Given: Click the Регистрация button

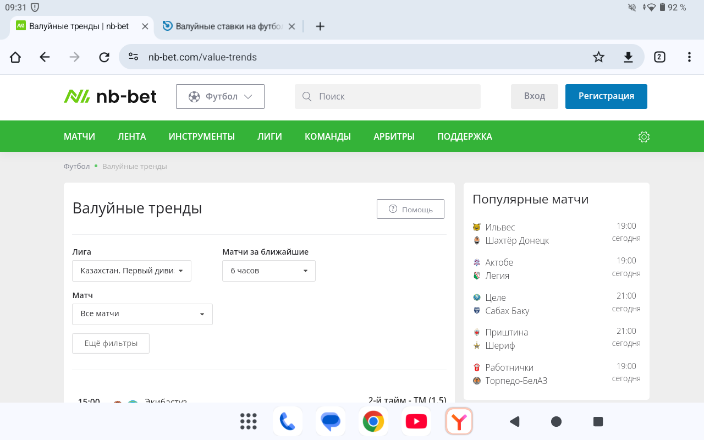Looking at the screenshot, I should click(606, 96).
